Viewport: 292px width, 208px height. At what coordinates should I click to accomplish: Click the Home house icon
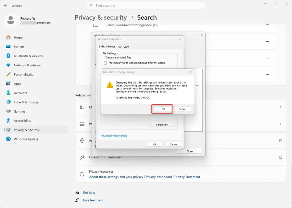click(8, 37)
